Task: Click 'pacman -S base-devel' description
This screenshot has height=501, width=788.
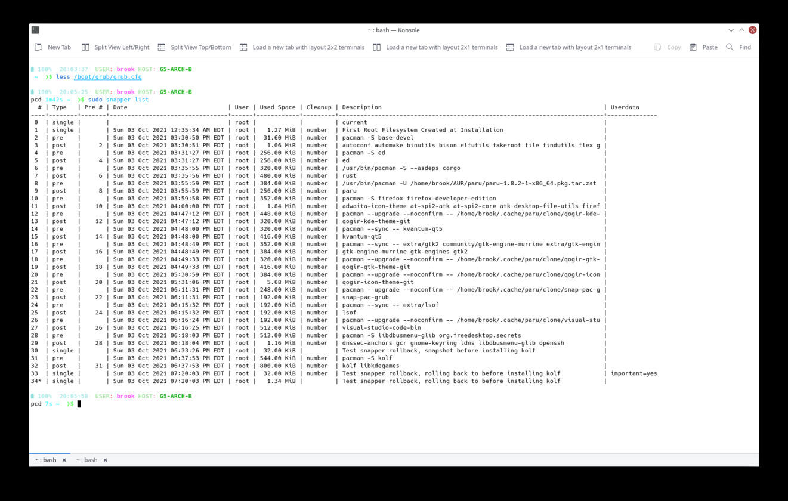Action: [378, 138]
